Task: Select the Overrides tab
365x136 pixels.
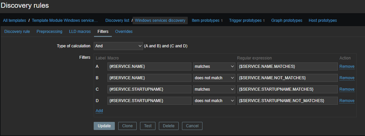Action: coord(124,32)
